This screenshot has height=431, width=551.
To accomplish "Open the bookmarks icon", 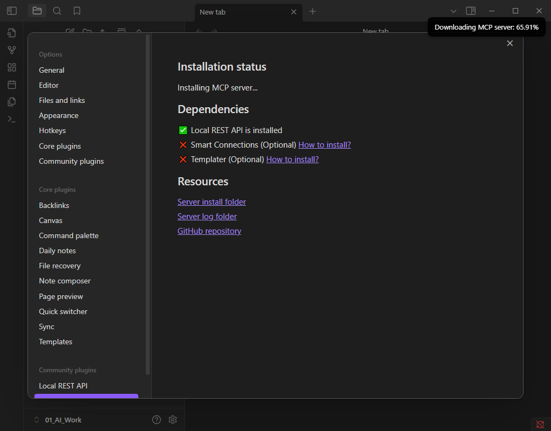I will 77,11.
